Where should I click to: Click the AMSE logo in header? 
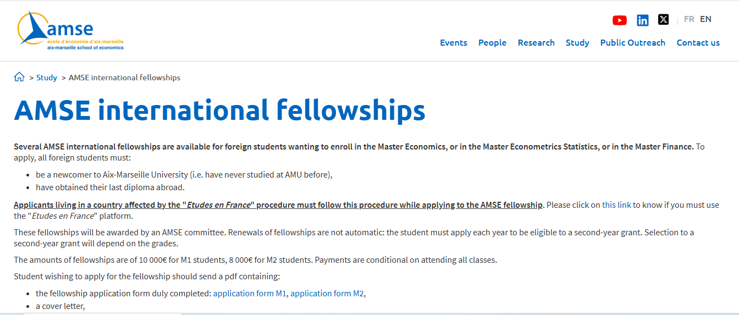71,31
